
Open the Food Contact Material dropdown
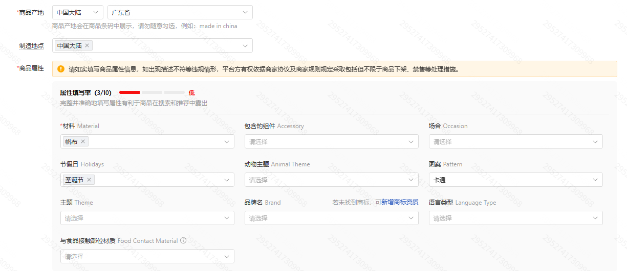click(147, 256)
